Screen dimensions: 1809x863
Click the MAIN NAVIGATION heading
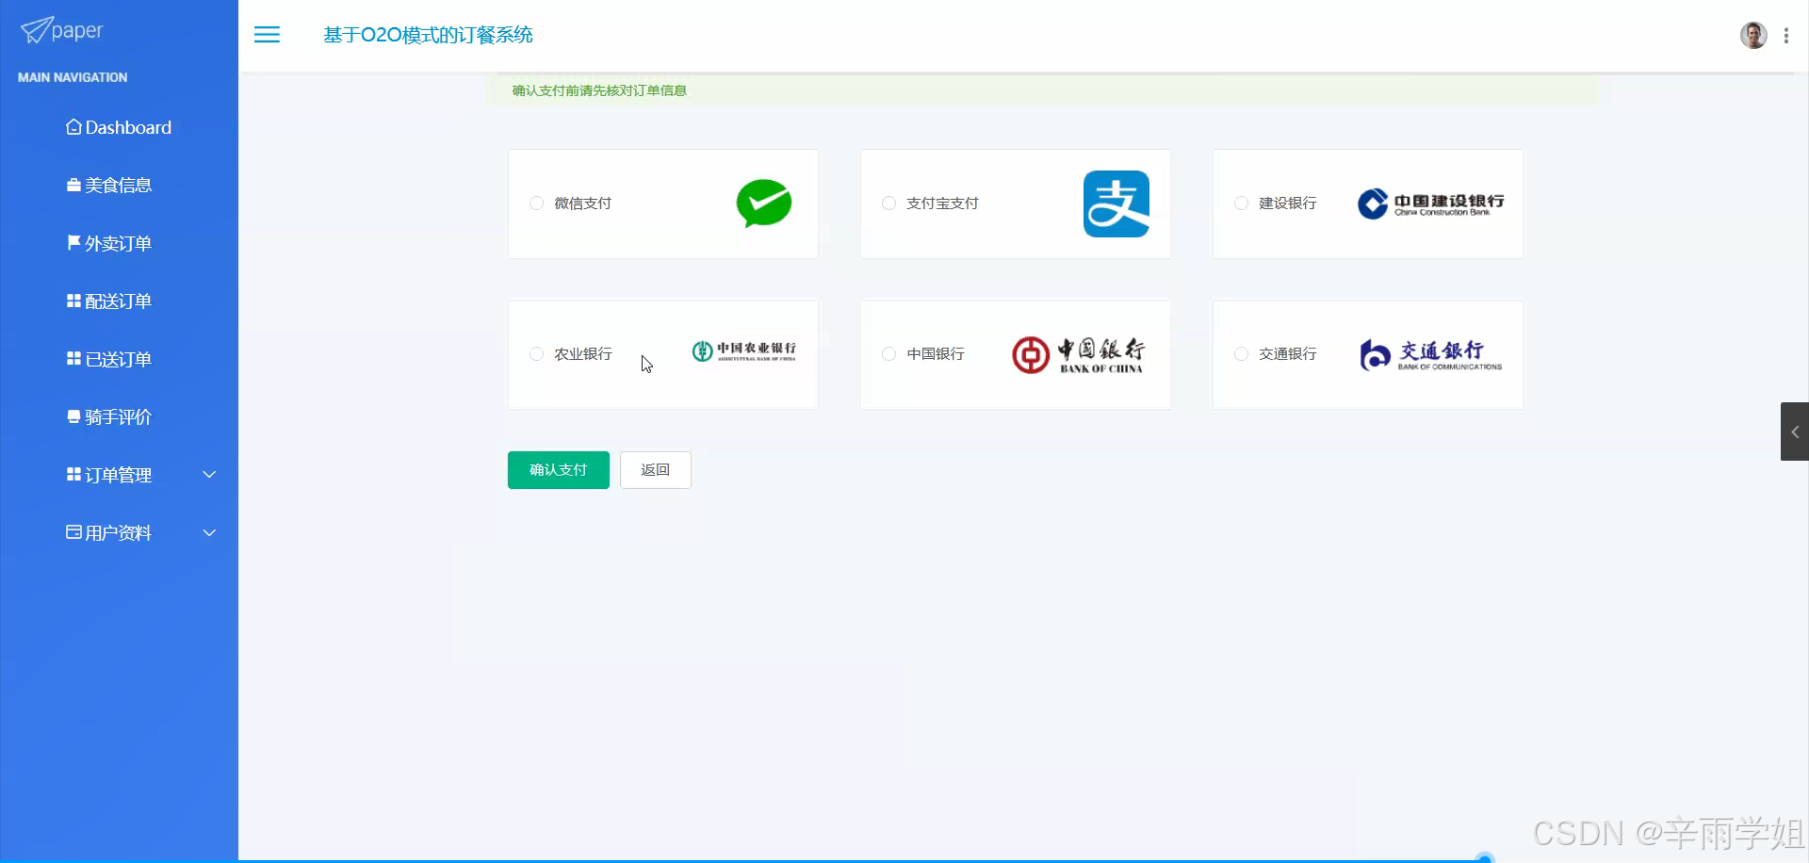tap(73, 77)
